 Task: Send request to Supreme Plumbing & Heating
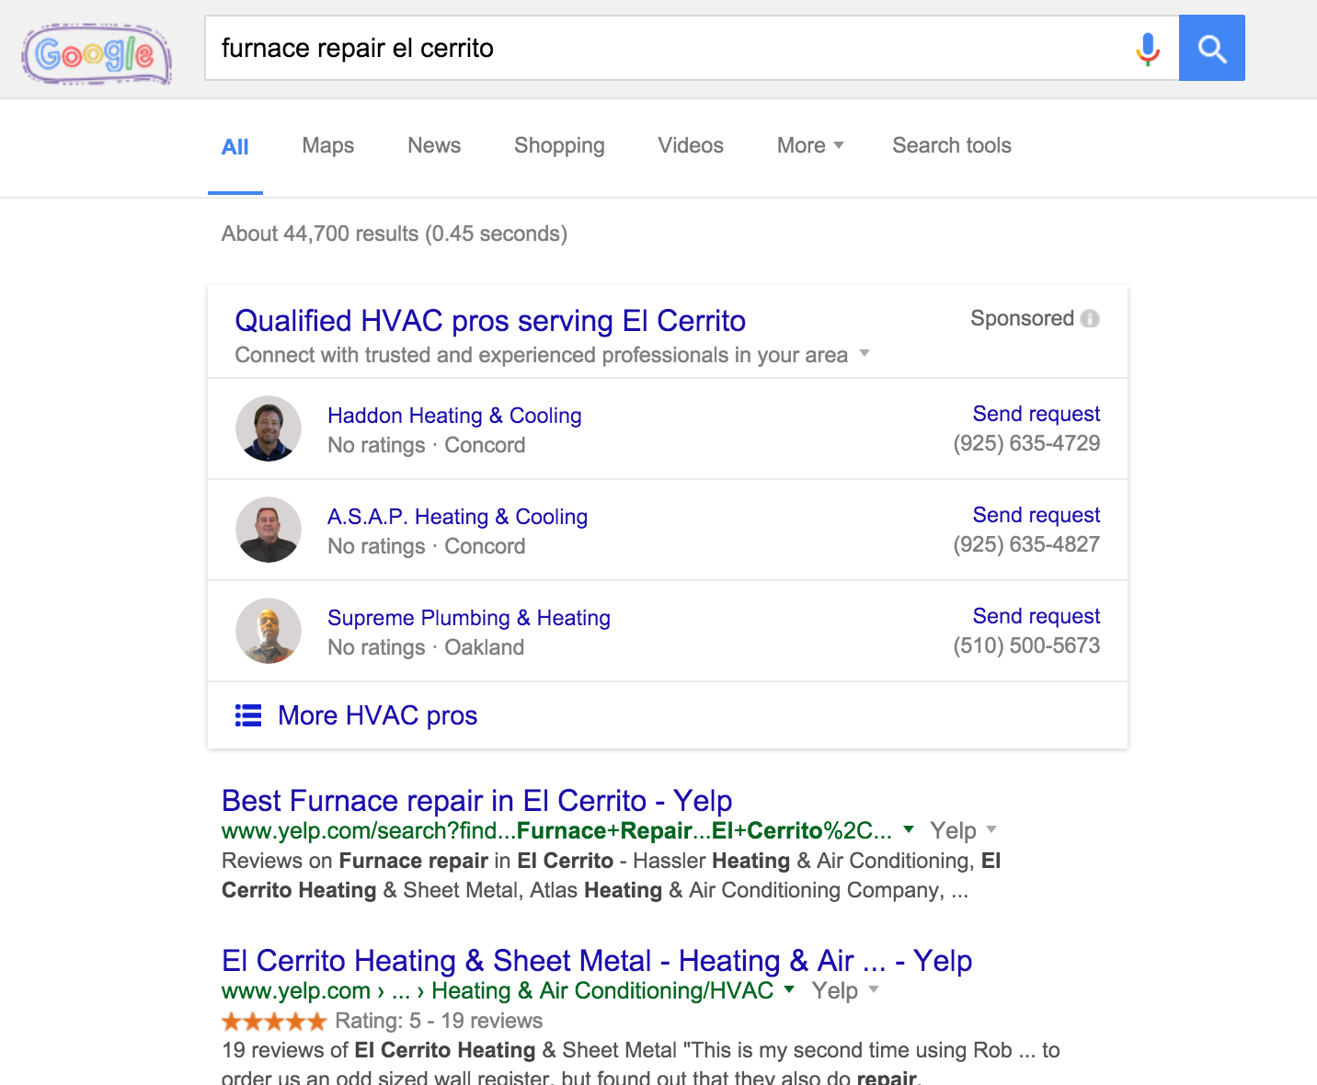point(1036,616)
